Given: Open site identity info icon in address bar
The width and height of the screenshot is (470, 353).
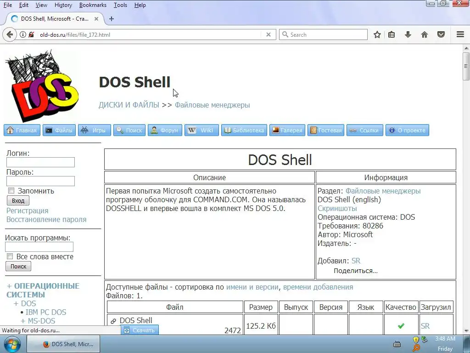Looking at the screenshot, I should pyautogui.click(x=23, y=34).
